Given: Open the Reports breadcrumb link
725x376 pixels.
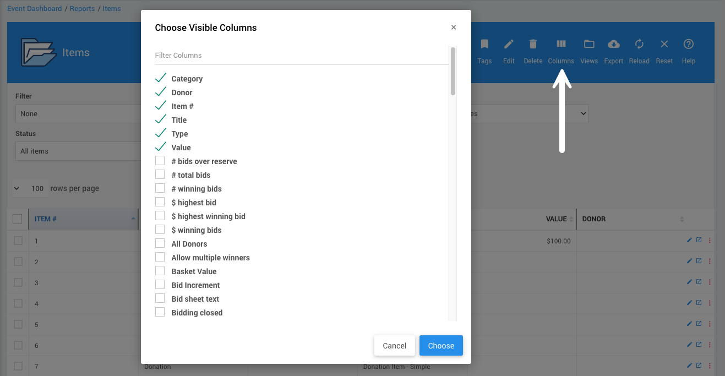Looking at the screenshot, I should point(82,9).
